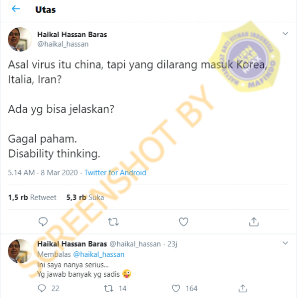Open @haikal_hassan handle under main tweet name
This screenshot has height=298, width=298.
63,44
